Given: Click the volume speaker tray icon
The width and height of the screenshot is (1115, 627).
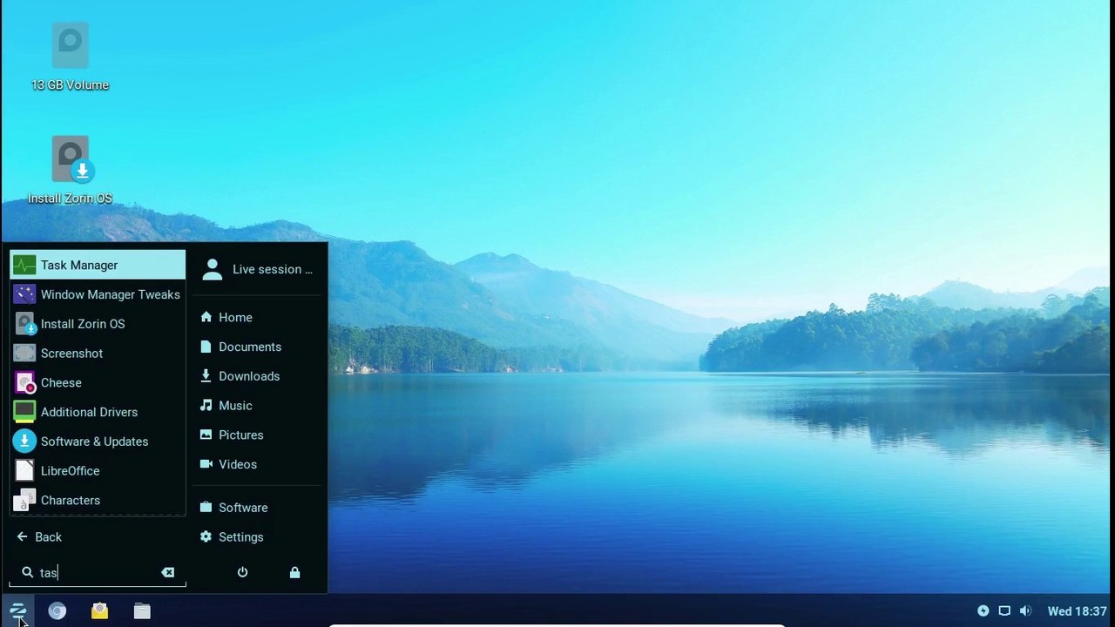Looking at the screenshot, I should [1025, 611].
